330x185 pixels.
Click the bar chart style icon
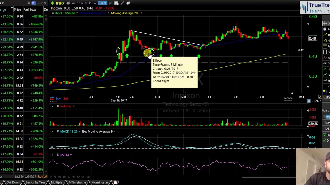click(111, 3)
